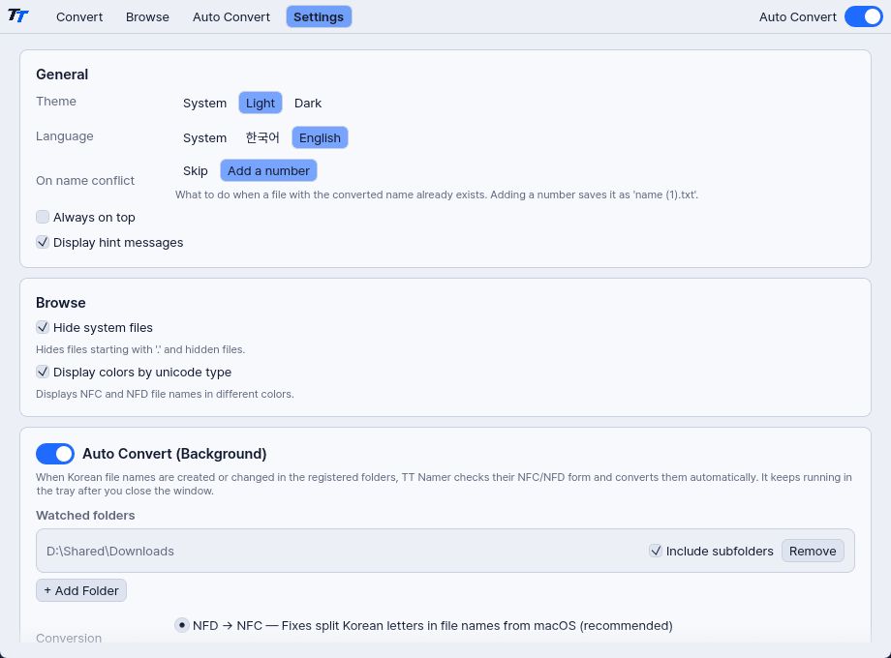Choose the Light theme
Screen dimensions: 891x658
261,104
